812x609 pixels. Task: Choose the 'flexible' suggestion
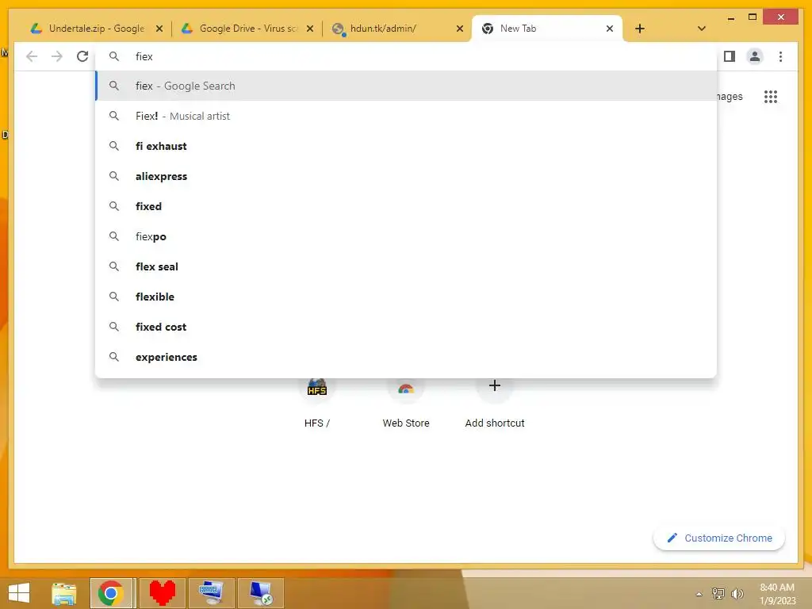point(406,297)
